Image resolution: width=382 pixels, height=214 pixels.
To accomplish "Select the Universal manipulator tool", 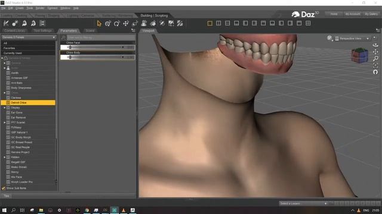I will pyautogui.click(x=107, y=23).
